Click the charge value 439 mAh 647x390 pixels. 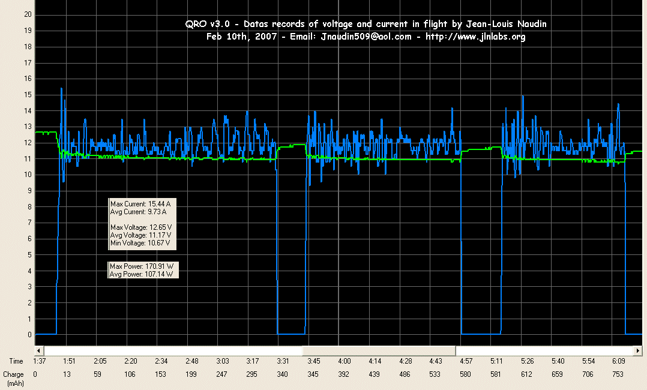coord(374,374)
